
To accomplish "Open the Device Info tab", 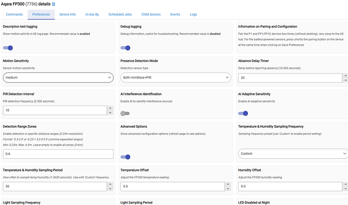I will pos(68,14).
